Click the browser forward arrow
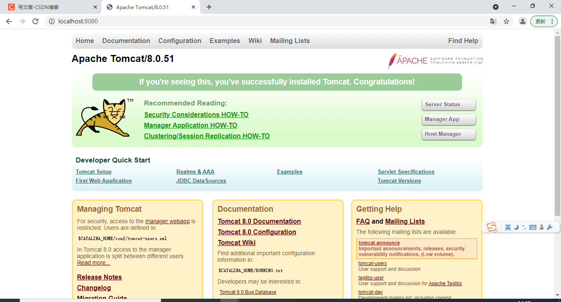Screen dimensions: 561x302 click(x=22, y=21)
